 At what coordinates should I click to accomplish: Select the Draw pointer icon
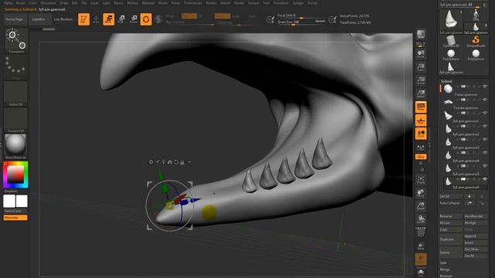(x=96, y=19)
